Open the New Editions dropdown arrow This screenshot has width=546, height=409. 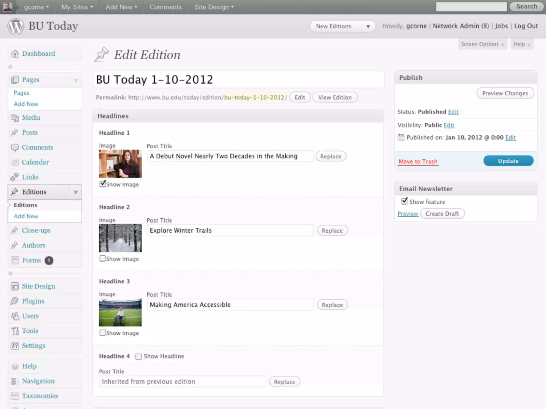click(x=368, y=26)
